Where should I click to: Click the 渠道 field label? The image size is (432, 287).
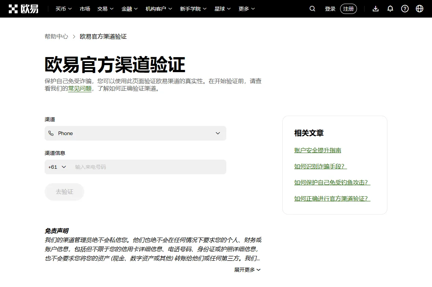point(50,119)
